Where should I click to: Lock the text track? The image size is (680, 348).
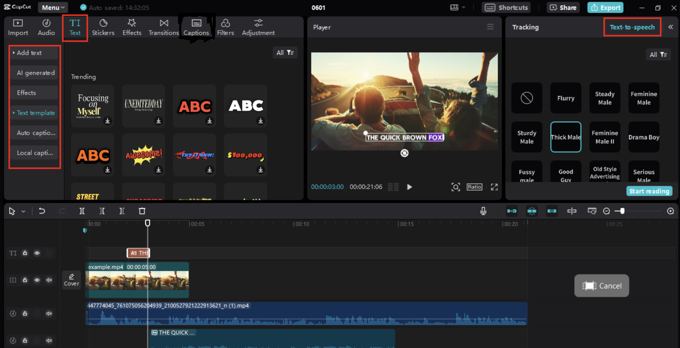pyautogui.click(x=25, y=253)
